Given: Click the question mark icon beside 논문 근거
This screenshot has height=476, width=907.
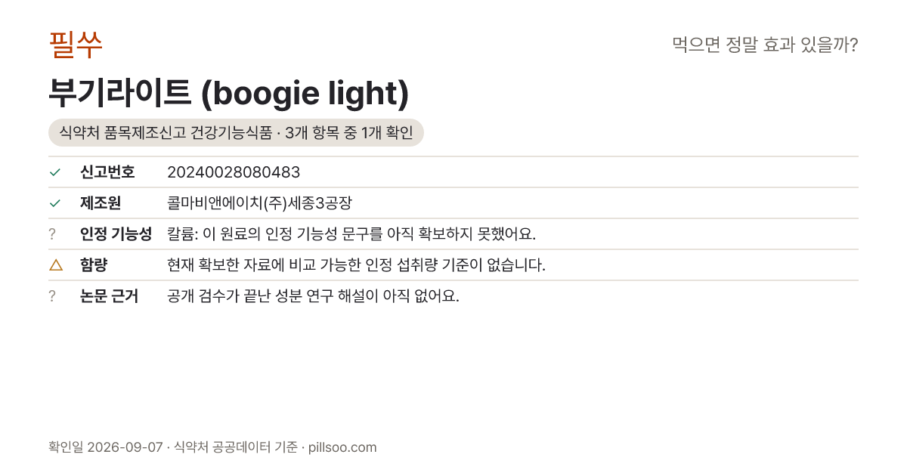Looking at the screenshot, I should (x=52, y=296).
